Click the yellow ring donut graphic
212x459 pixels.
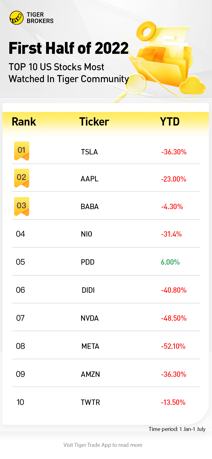click(x=146, y=32)
